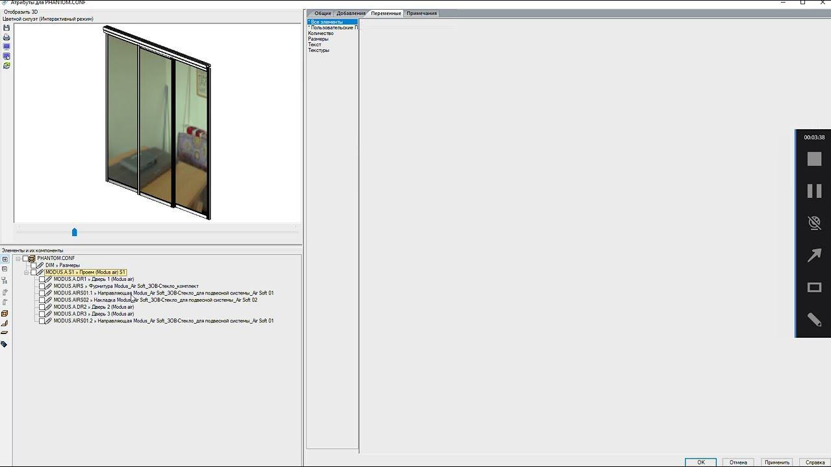Click the pencil icon of MODUS.A.DR2 row
This screenshot has width=831, height=467.
pyautogui.click(x=49, y=307)
